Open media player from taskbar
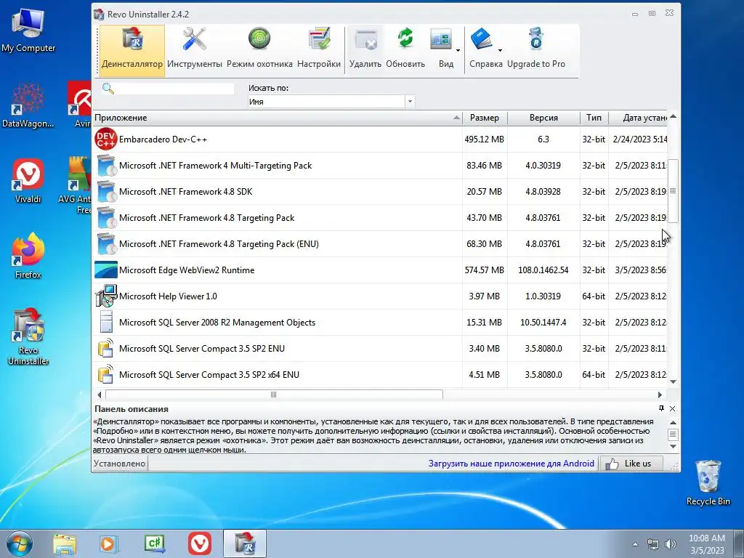Viewport: 744px width, 558px height. click(x=108, y=543)
